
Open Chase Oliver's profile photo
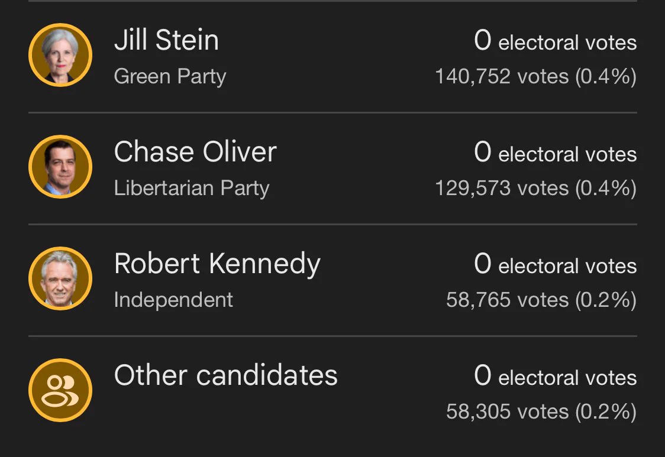60,167
